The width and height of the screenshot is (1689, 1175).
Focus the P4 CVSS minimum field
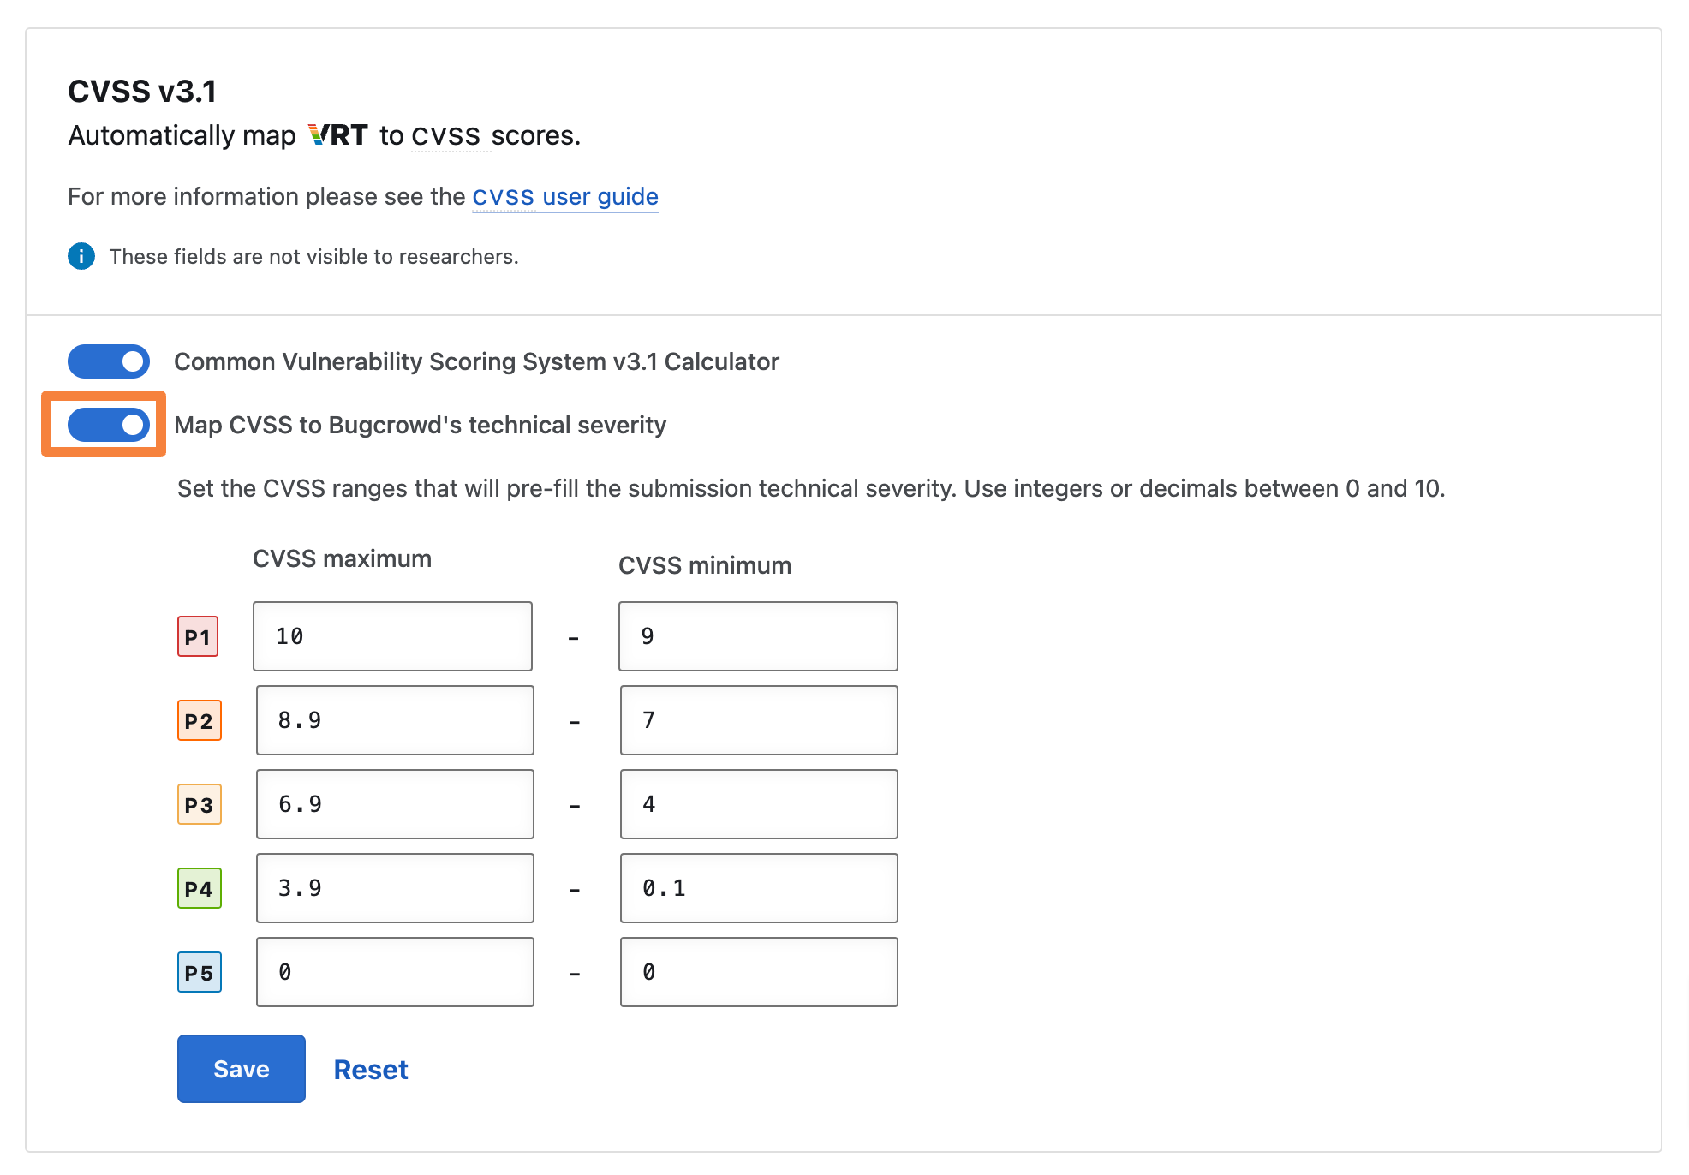coord(759,888)
